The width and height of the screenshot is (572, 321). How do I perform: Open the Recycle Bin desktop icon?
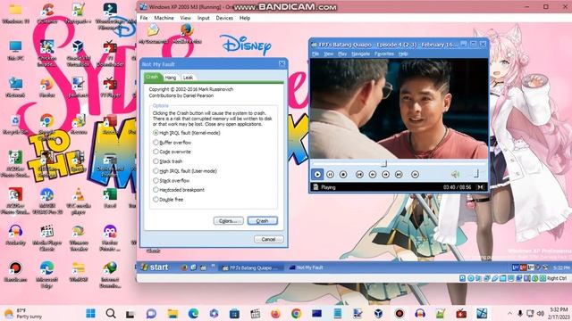click(16, 125)
